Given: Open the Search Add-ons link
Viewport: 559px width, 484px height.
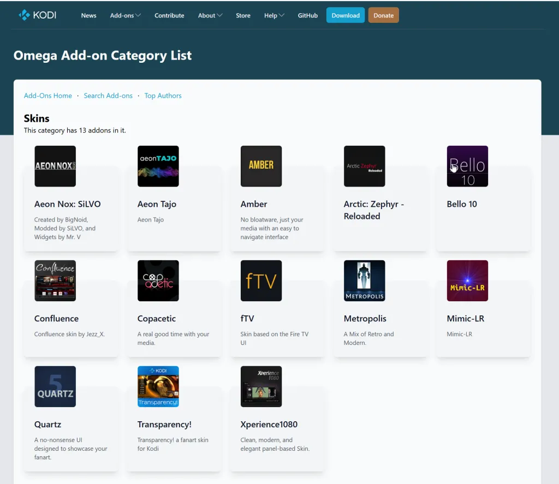Looking at the screenshot, I should pyautogui.click(x=108, y=95).
